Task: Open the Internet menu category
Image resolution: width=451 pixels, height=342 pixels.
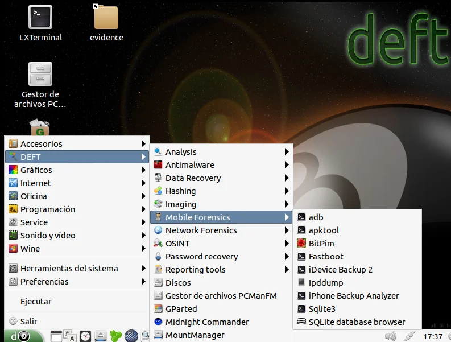Action: tap(77, 183)
